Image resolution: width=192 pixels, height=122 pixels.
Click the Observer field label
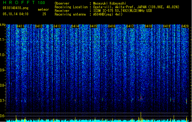point(62,3)
